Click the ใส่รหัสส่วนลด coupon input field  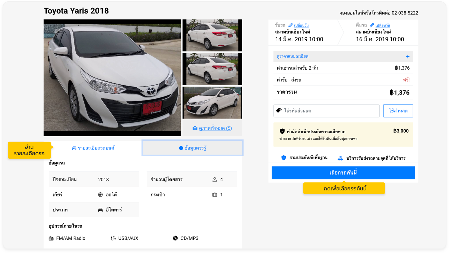(327, 111)
